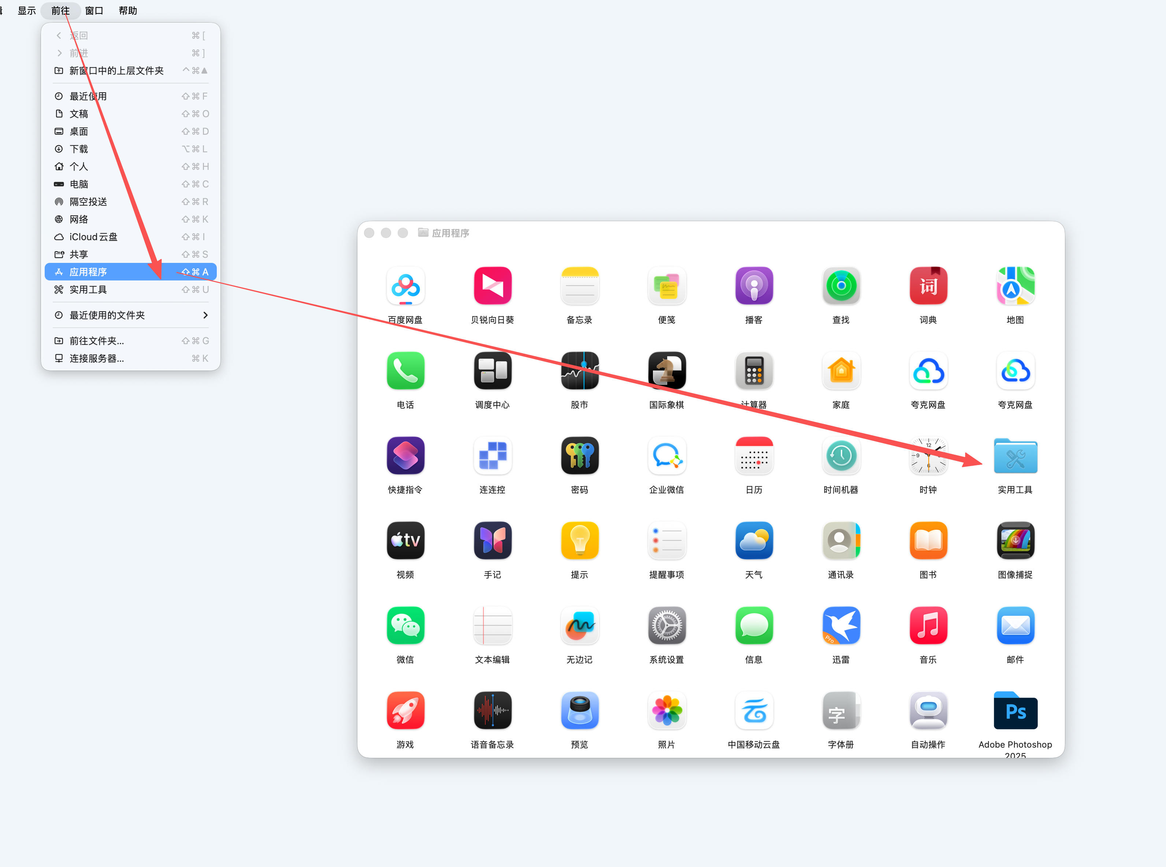The width and height of the screenshot is (1166, 867).
Task: Open 调度中心 Mission Control
Action: click(x=493, y=371)
